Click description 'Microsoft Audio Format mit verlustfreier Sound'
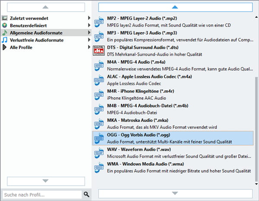This screenshot has width=259, height=201. 179,156
